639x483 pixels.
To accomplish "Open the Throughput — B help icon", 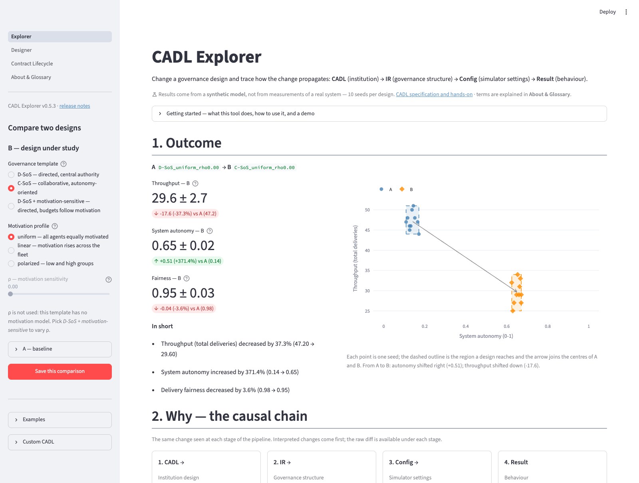I will [x=195, y=183].
